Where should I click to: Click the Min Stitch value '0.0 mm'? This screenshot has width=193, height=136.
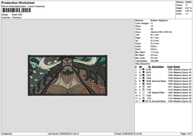pyautogui.click(x=154, y=55)
